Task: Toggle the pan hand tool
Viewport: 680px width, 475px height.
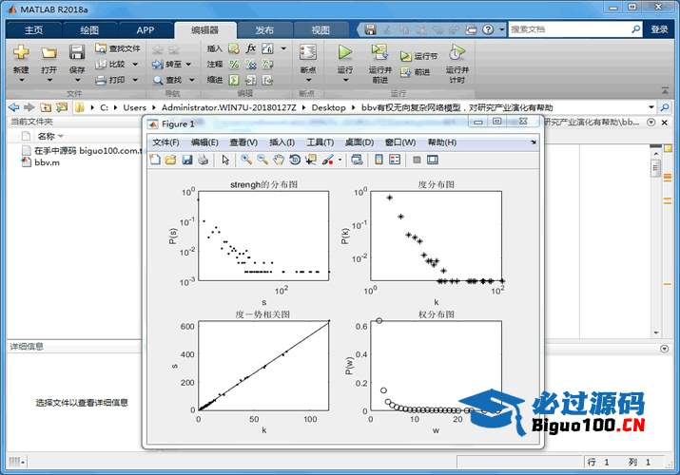Action: 279,160
